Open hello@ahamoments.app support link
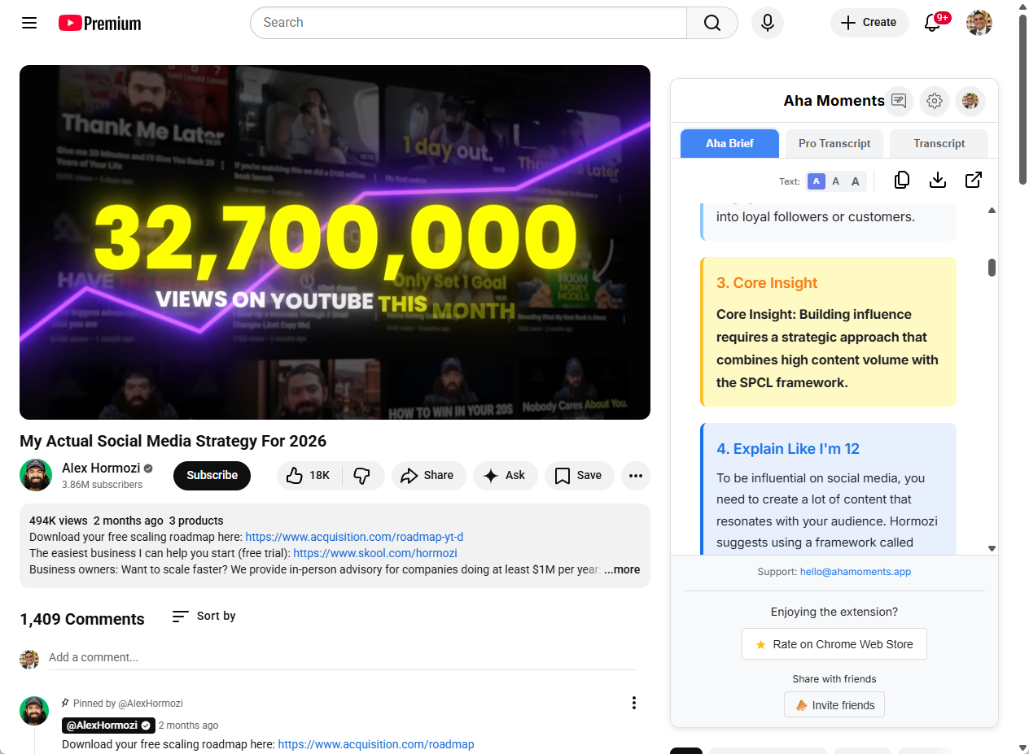 click(856, 572)
